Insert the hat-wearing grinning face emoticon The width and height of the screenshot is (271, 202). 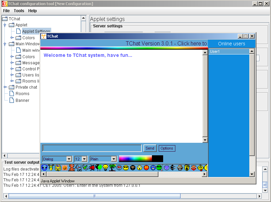click(x=180, y=167)
